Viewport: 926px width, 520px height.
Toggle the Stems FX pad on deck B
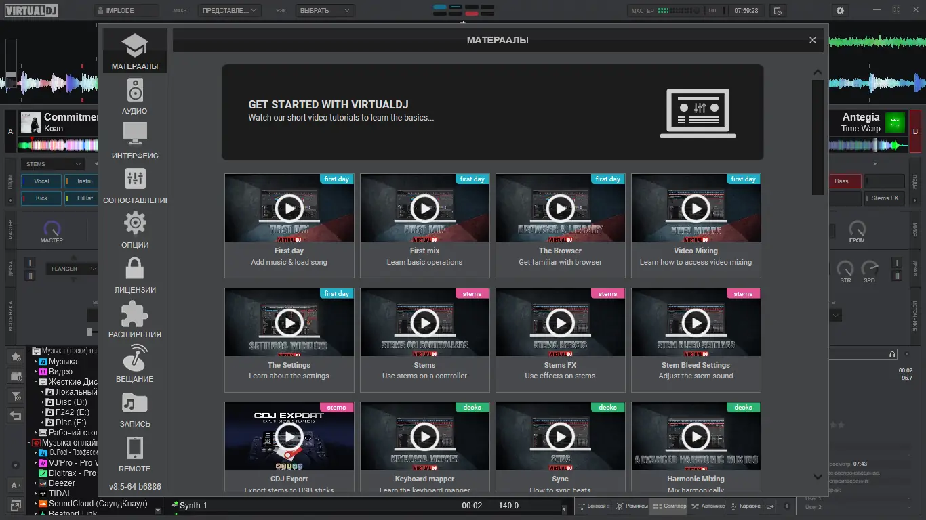885,198
